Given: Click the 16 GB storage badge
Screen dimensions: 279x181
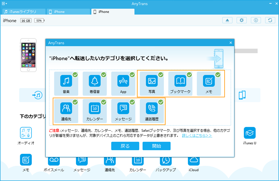Looking at the screenshot, I should pyautogui.click(x=26, y=21).
